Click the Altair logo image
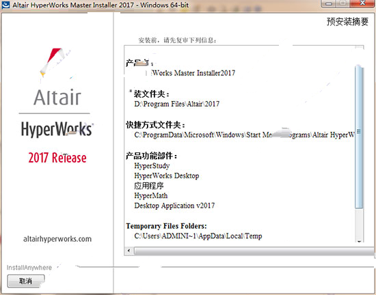Screen dimensions: 376x295 point(57,76)
